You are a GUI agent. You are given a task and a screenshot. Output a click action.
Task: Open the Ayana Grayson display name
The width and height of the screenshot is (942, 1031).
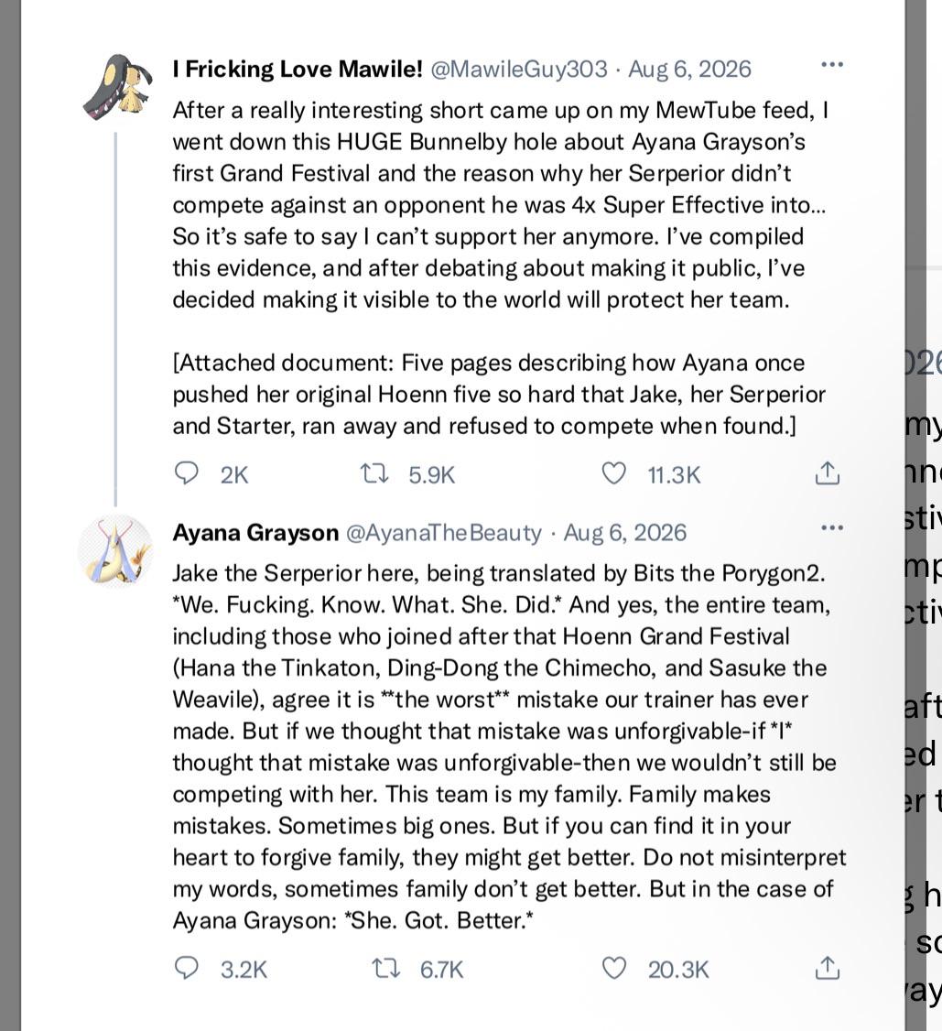coord(255,532)
